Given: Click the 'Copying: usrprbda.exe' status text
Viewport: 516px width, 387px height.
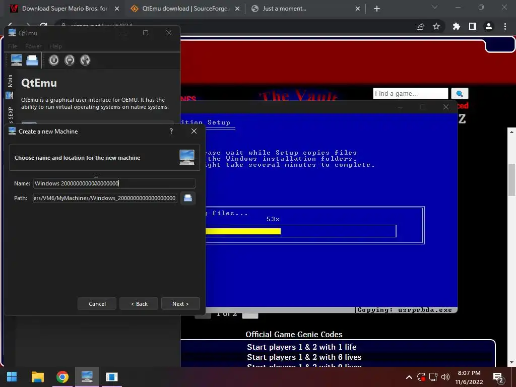Looking at the screenshot, I should point(405,310).
